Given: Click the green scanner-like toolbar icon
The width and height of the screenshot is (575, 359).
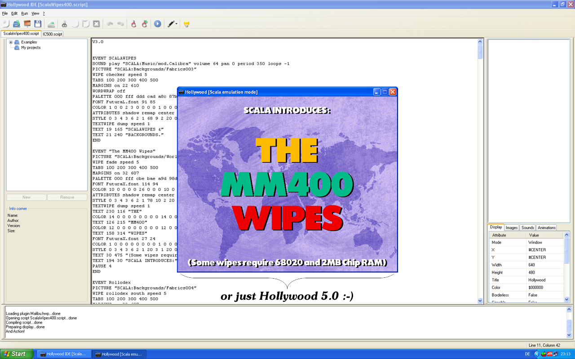Looking at the screenshot, I should pyautogui.click(x=51, y=24).
